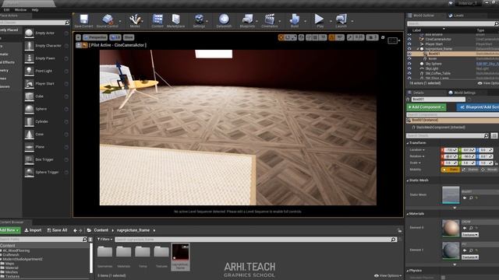Viewport: 499px width, 280px height.
Task: Click the Search Details input field
Action: coord(448,135)
